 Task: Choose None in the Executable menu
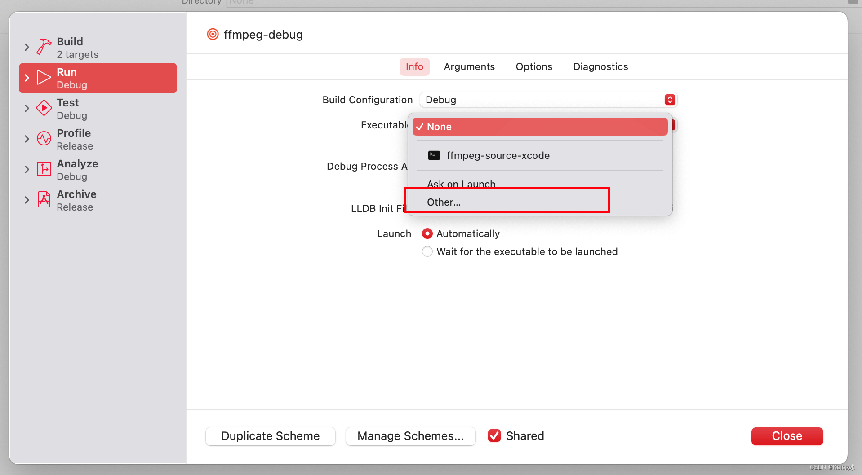point(540,127)
